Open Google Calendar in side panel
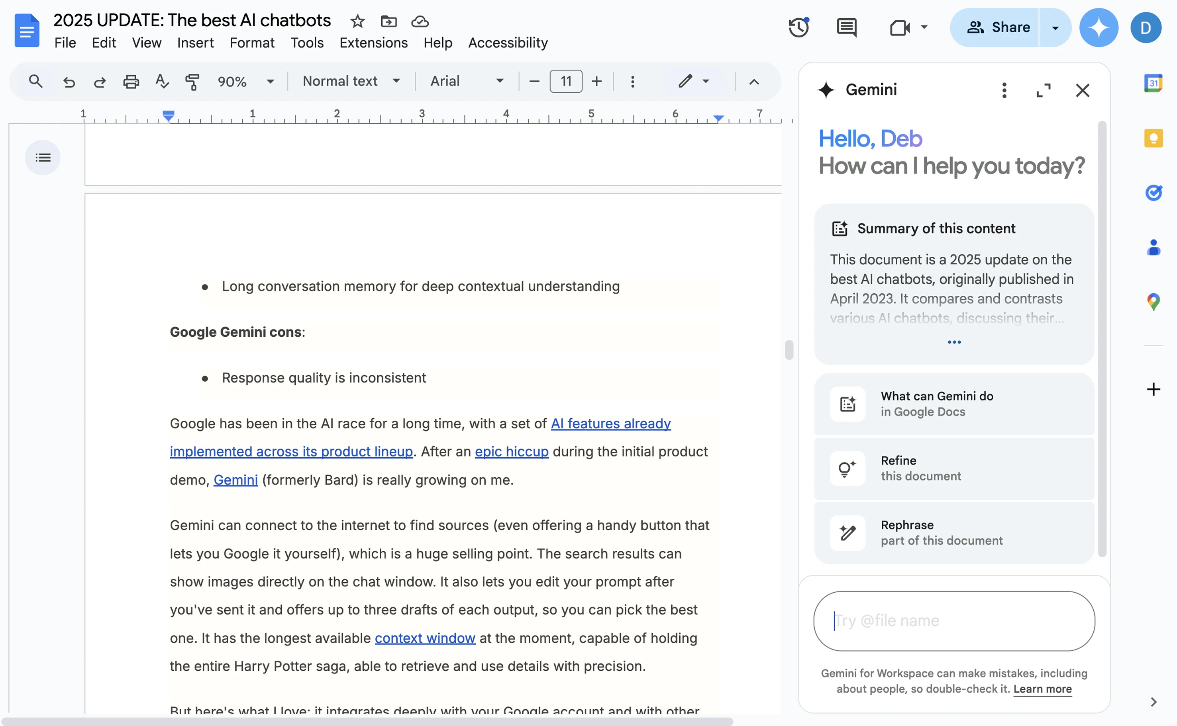The height and width of the screenshot is (726, 1177). pos(1153,83)
